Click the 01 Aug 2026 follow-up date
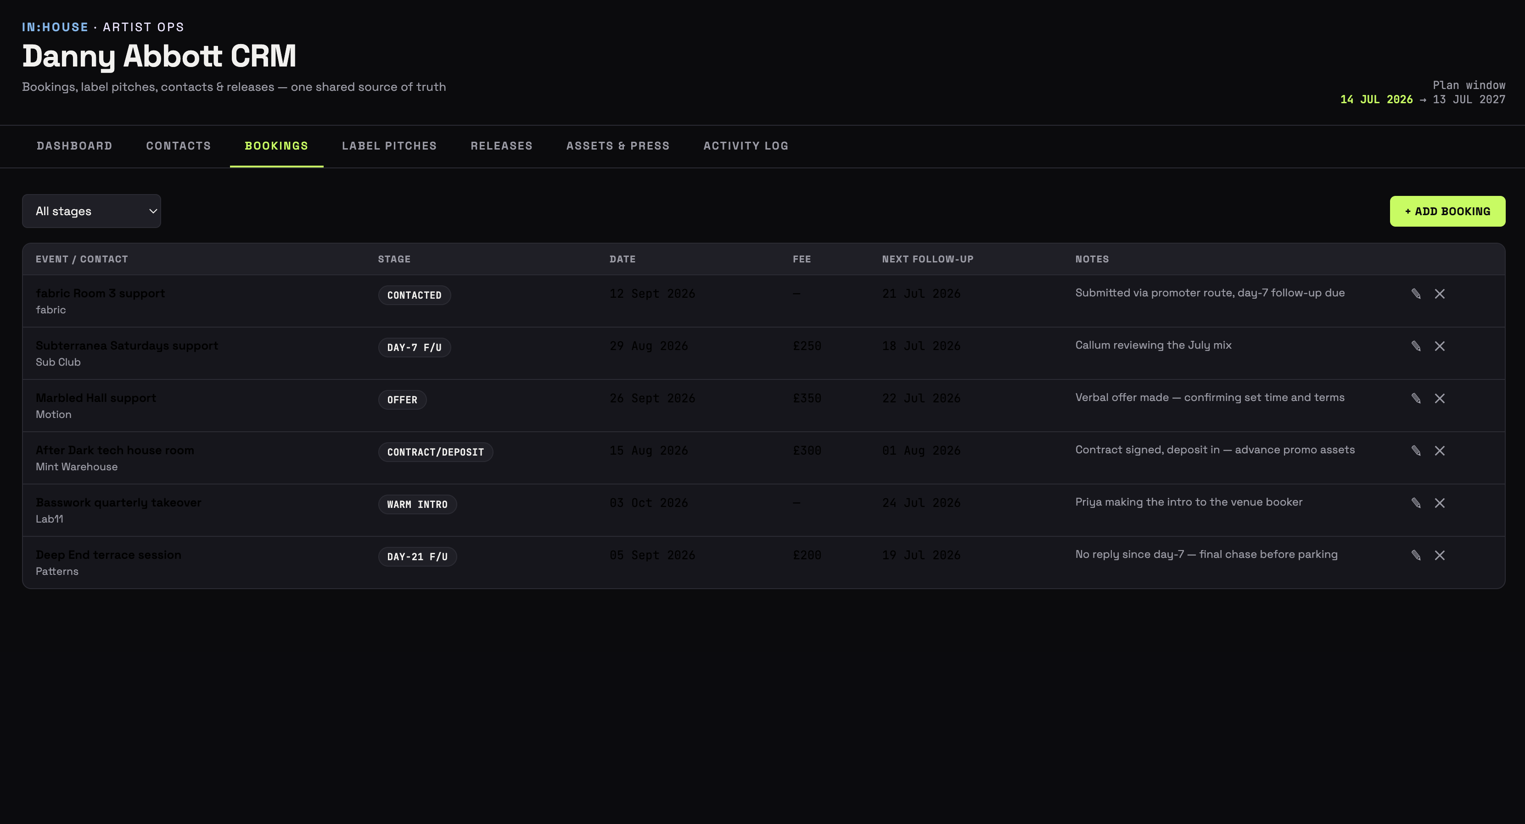The height and width of the screenshot is (824, 1525). tap(921, 451)
